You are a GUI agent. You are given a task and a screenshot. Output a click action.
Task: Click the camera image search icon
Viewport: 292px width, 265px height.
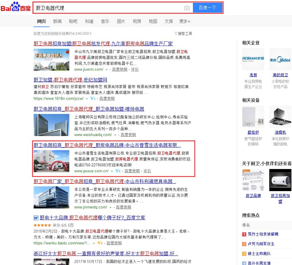[187, 8]
